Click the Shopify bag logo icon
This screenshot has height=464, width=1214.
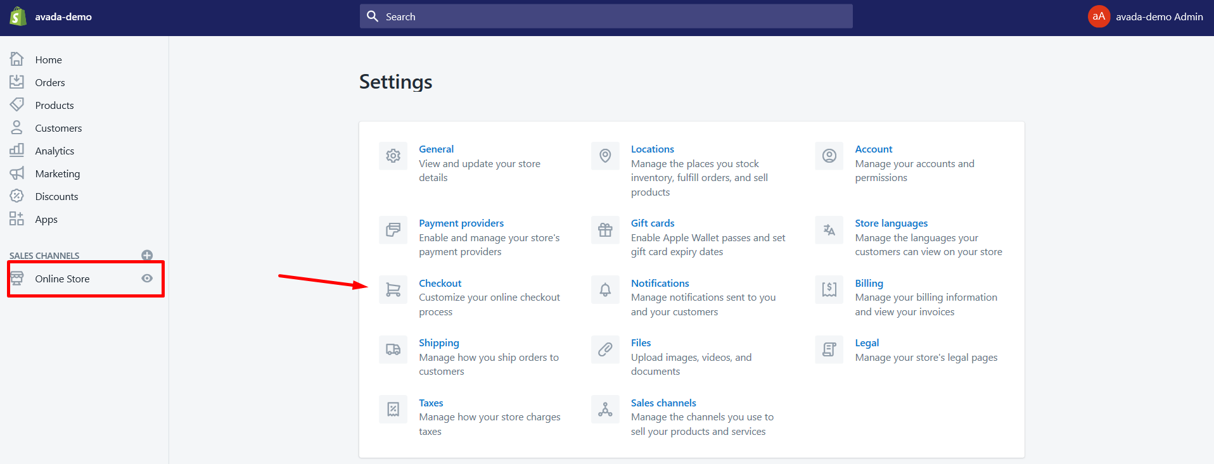tap(18, 16)
